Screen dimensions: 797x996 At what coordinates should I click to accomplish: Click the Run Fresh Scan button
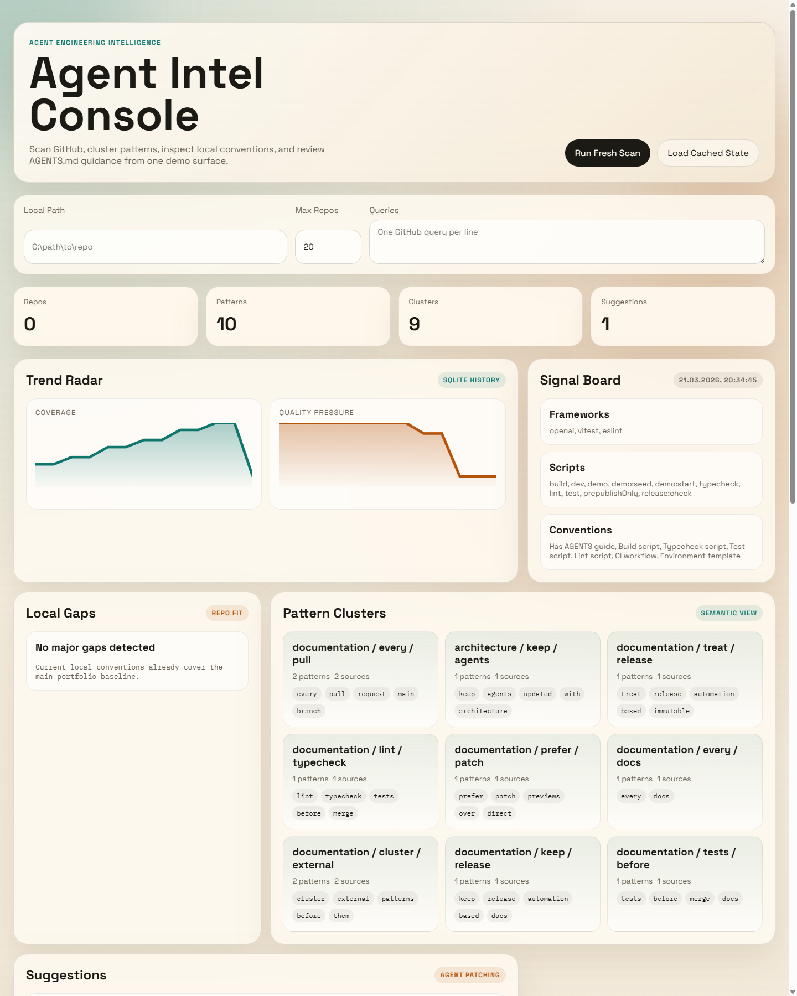[607, 153]
